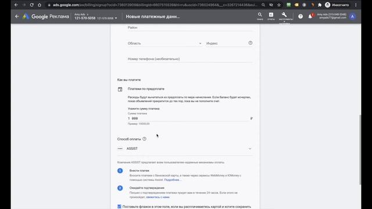372x209 pixels.
Task: Click the ASSIST dropdown chevron arrow
Action: pos(250,149)
